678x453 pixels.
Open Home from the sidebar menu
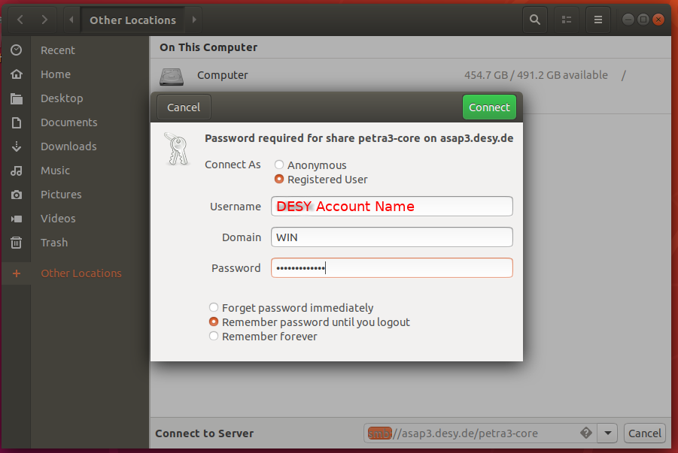[56, 74]
